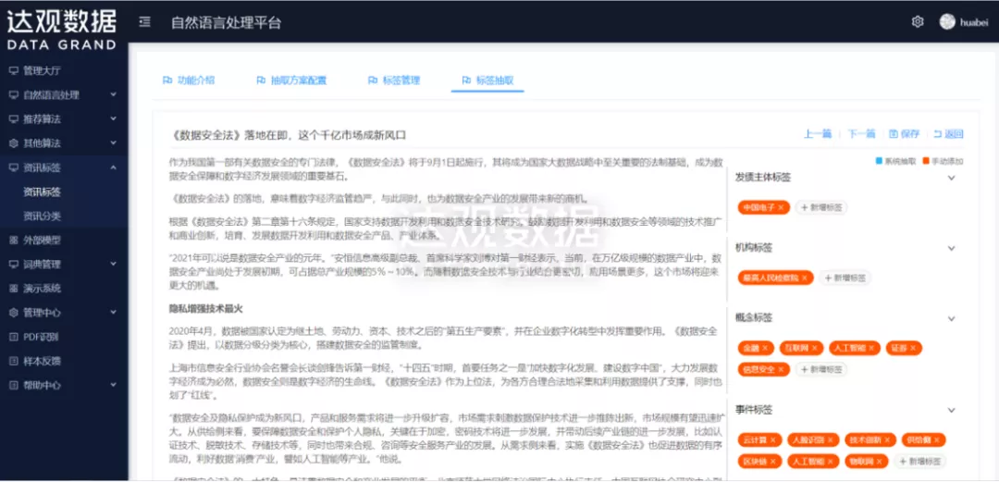This screenshot has height=482, width=999.
Task: Click the 保存 save button
Action: tap(904, 134)
